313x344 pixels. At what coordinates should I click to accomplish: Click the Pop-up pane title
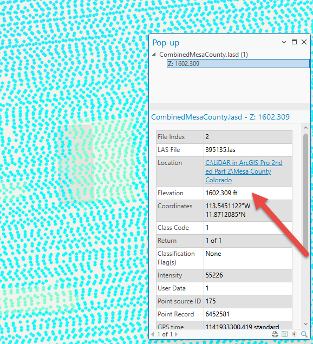(166, 43)
